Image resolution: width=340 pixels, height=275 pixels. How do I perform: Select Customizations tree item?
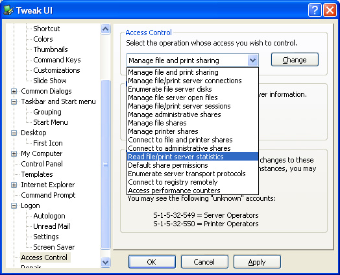[56, 70]
